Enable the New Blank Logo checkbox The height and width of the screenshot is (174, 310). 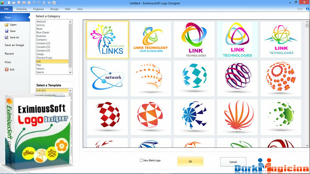[x=141, y=161]
